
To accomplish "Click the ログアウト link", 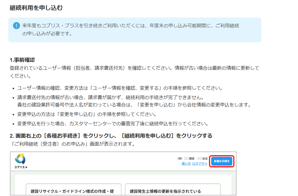I will (x=200, y=164).
